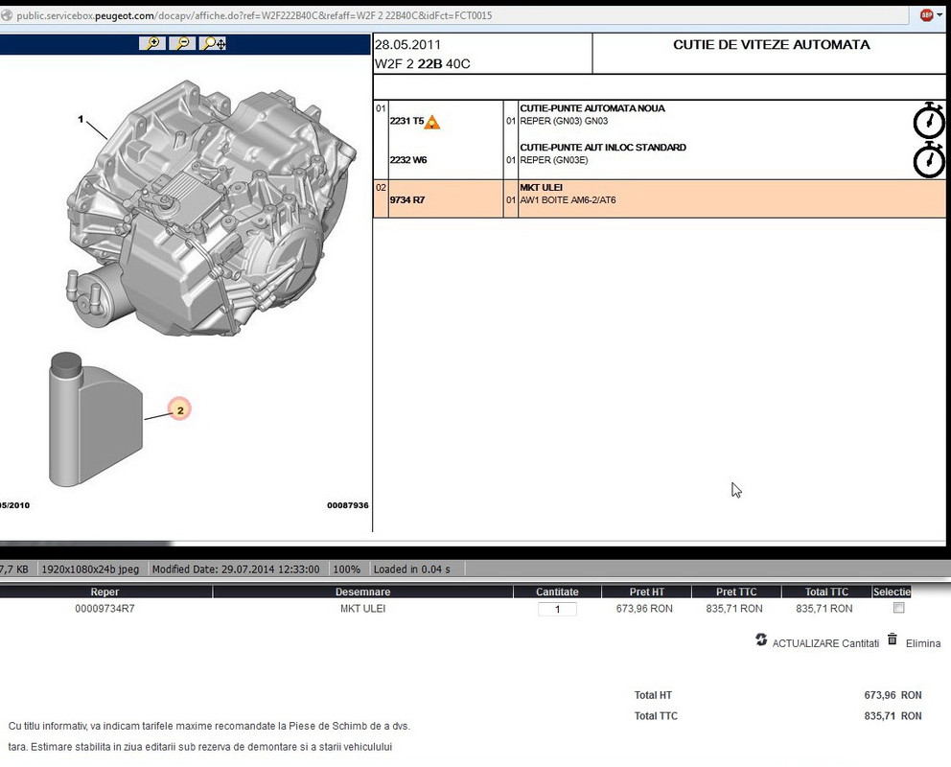Click the Total TTC label in the totals
The height and width of the screenshot is (767, 951).
[656, 716]
